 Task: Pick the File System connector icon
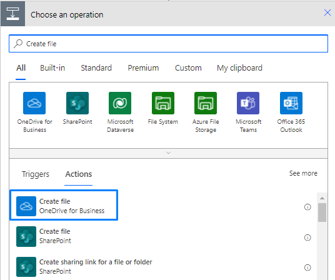tap(163, 103)
